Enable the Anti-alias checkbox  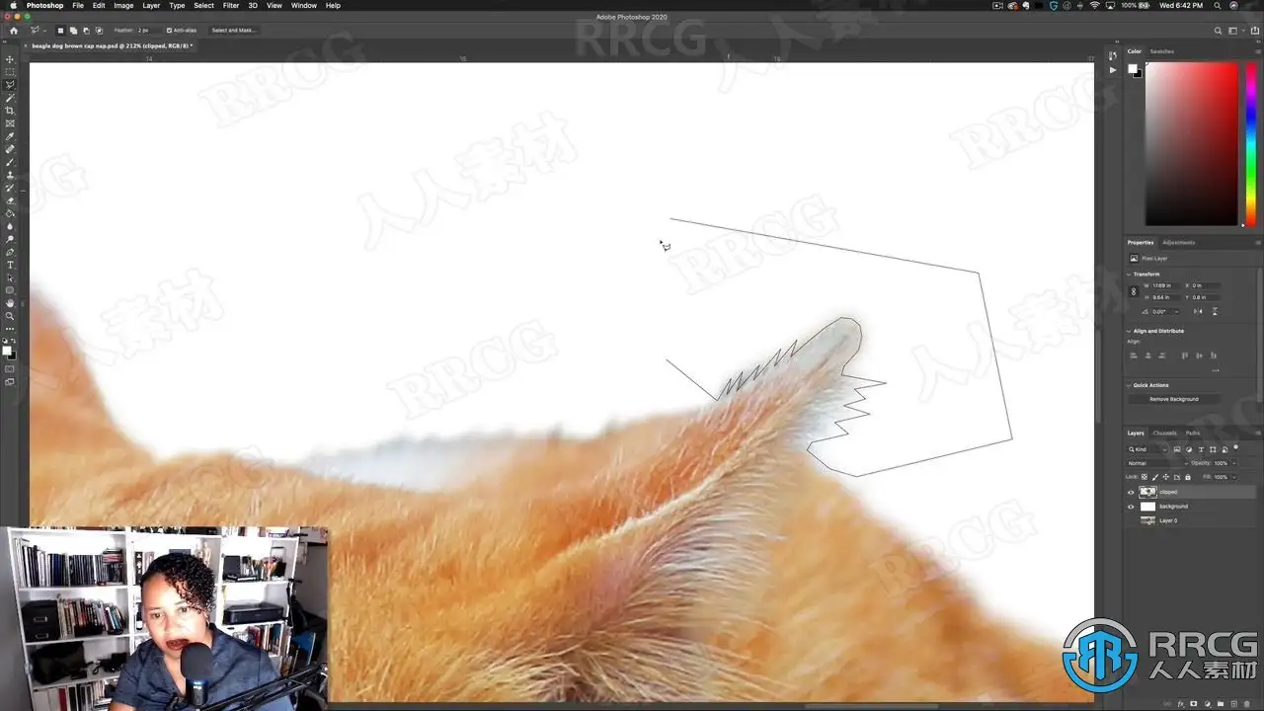pos(169,31)
